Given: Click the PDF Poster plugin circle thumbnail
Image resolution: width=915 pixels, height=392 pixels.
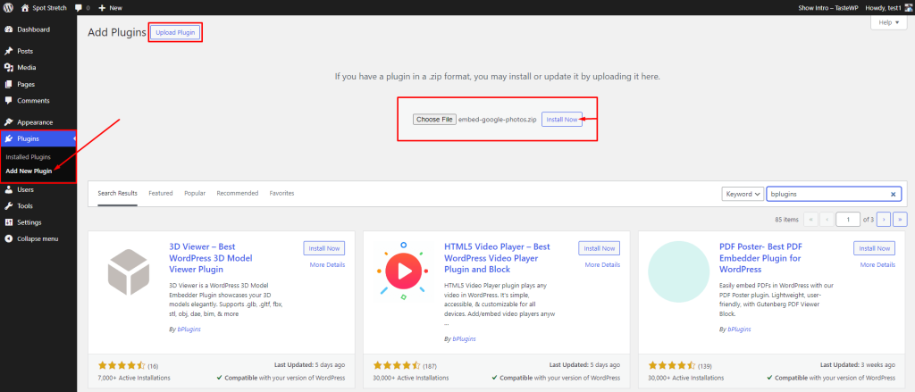Looking at the screenshot, I should pos(679,271).
